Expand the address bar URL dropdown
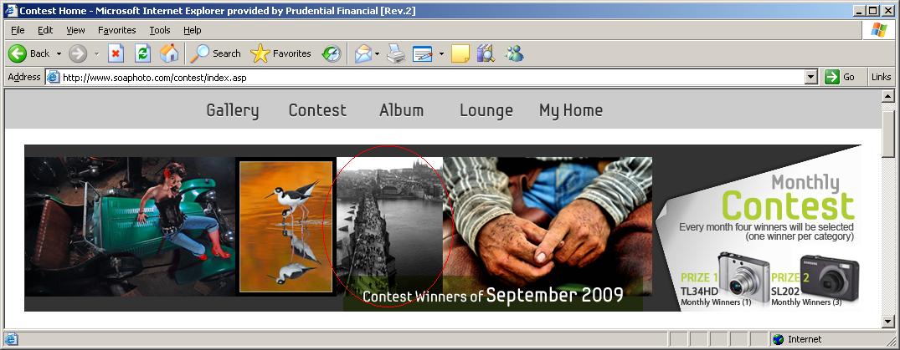This screenshot has width=900, height=350. 810,77
